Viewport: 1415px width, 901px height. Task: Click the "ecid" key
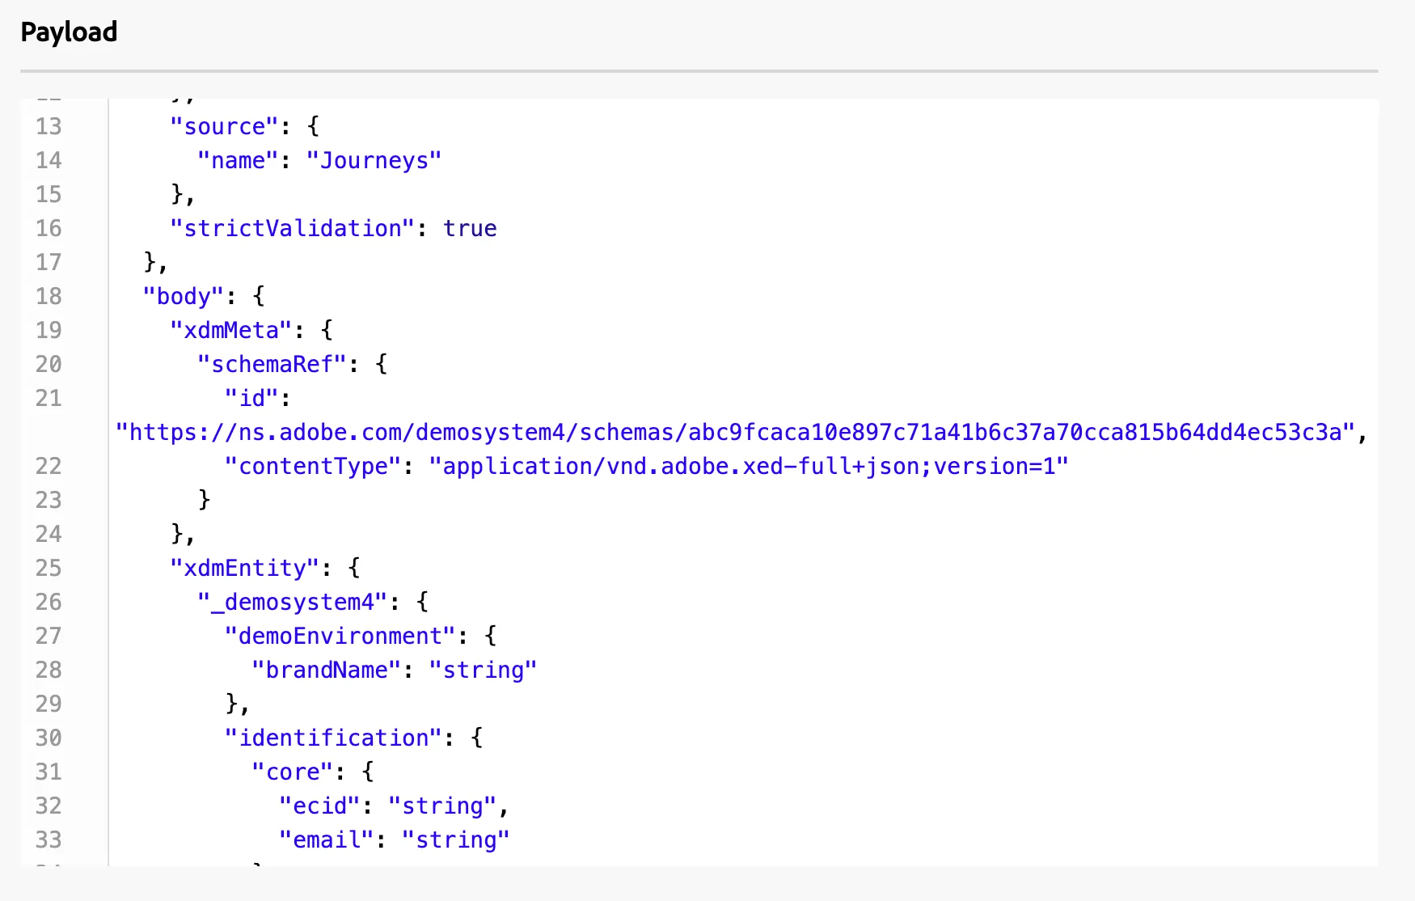point(319,806)
